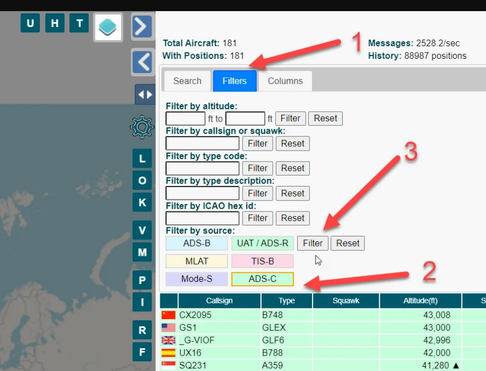Click the T map button
The height and width of the screenshot is (371, 486).
(x=79, y=23)
